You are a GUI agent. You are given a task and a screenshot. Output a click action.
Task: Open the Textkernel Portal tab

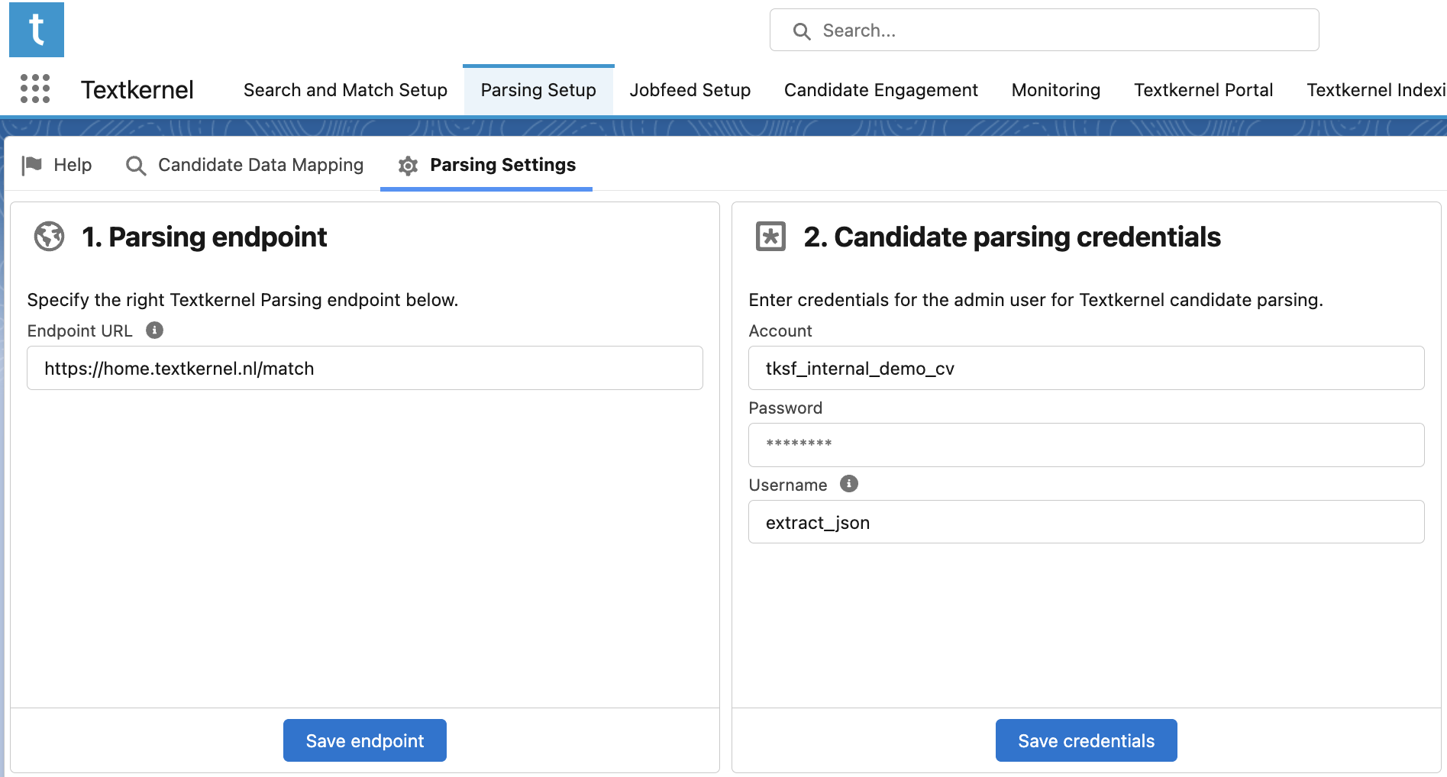click(x=1203, y=90)
